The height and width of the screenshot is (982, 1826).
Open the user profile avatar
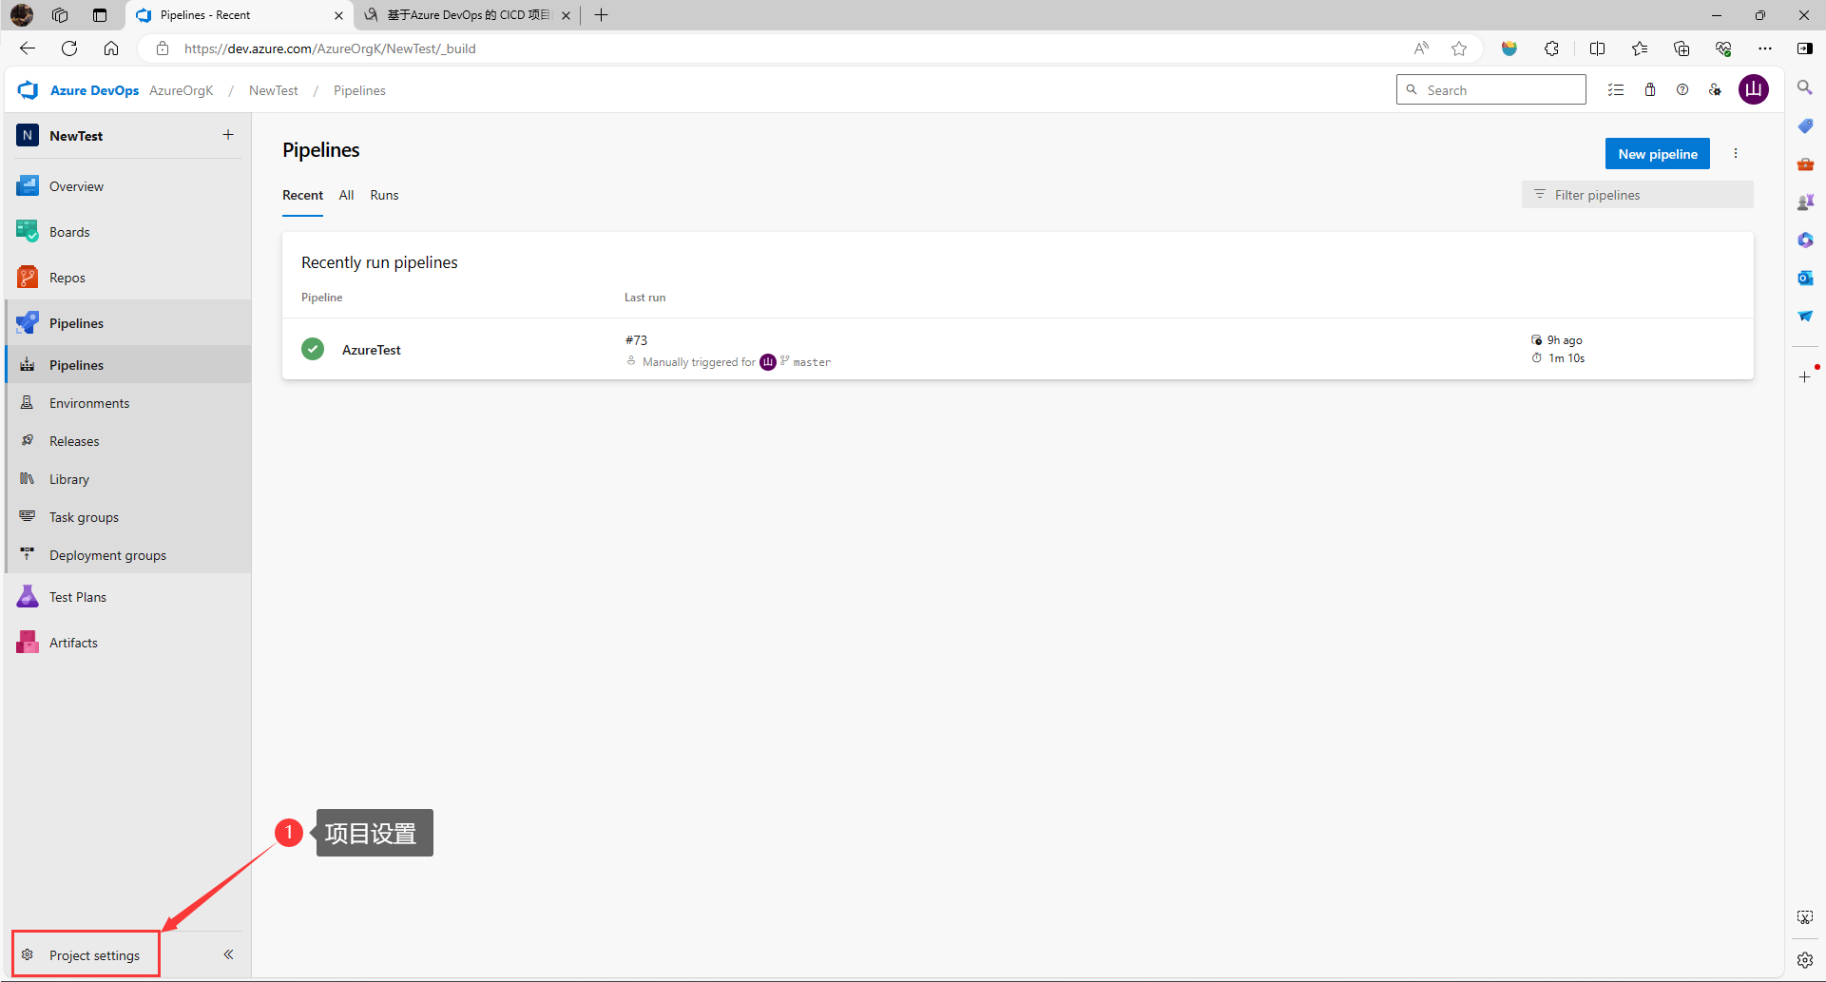coord(1754,90)
